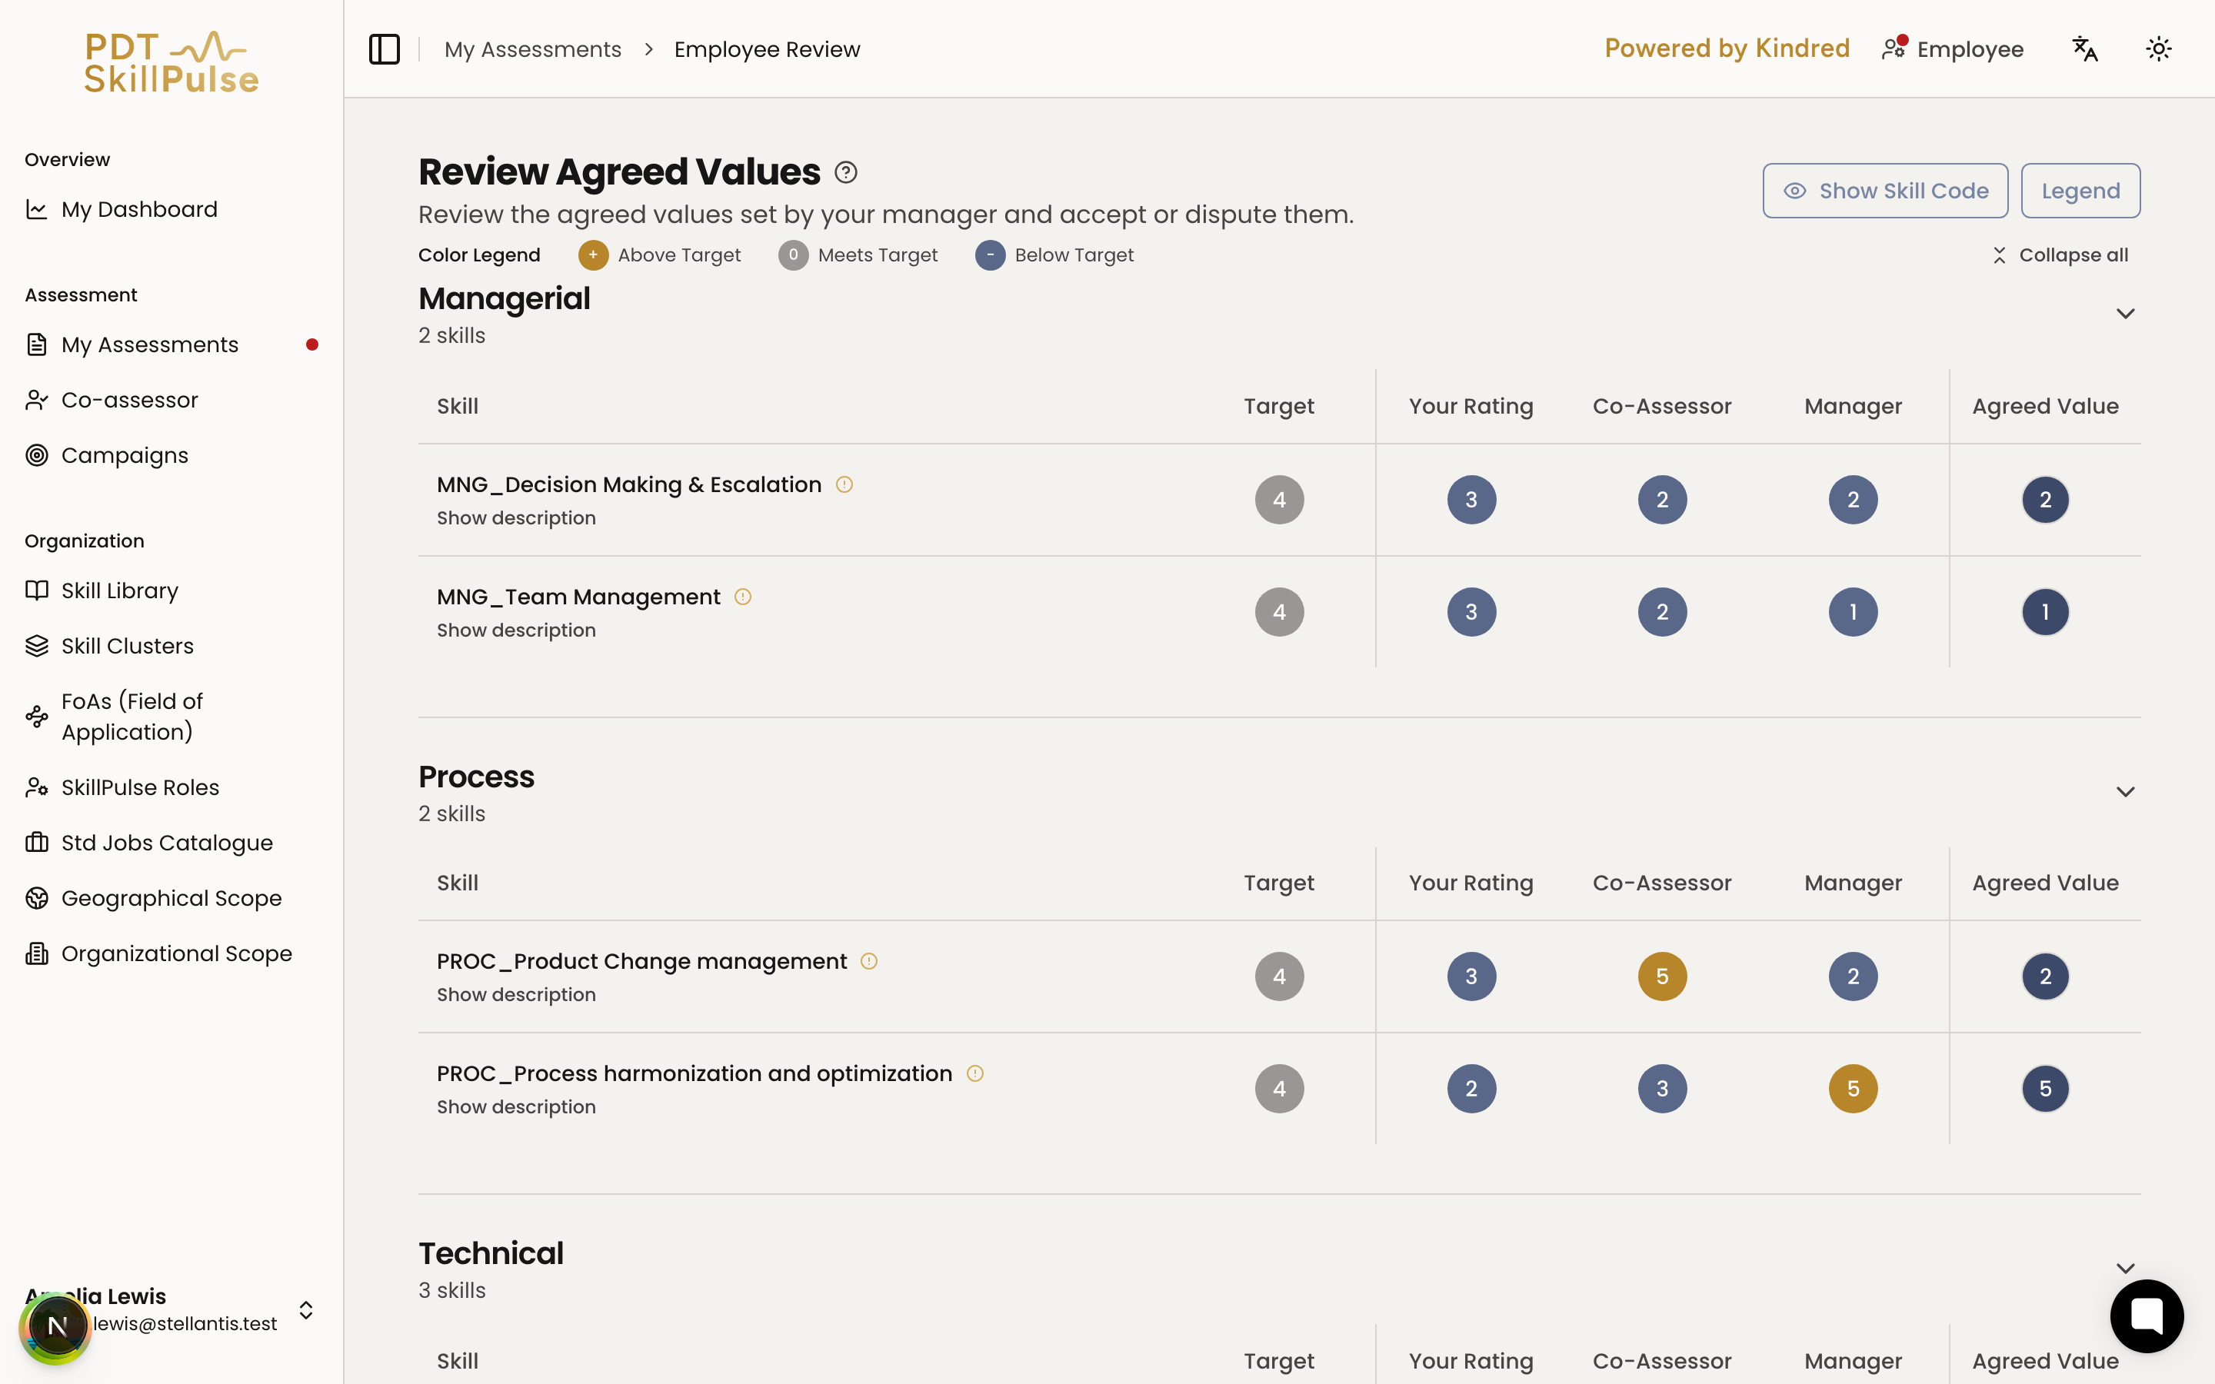Click the Powered by Kindred link

click(x=1727, y=48)
